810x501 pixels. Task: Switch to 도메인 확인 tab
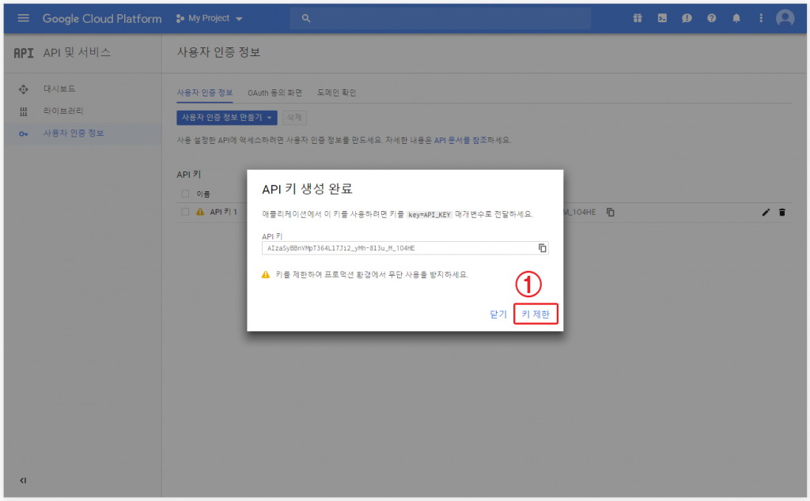(x=336, y=92)
